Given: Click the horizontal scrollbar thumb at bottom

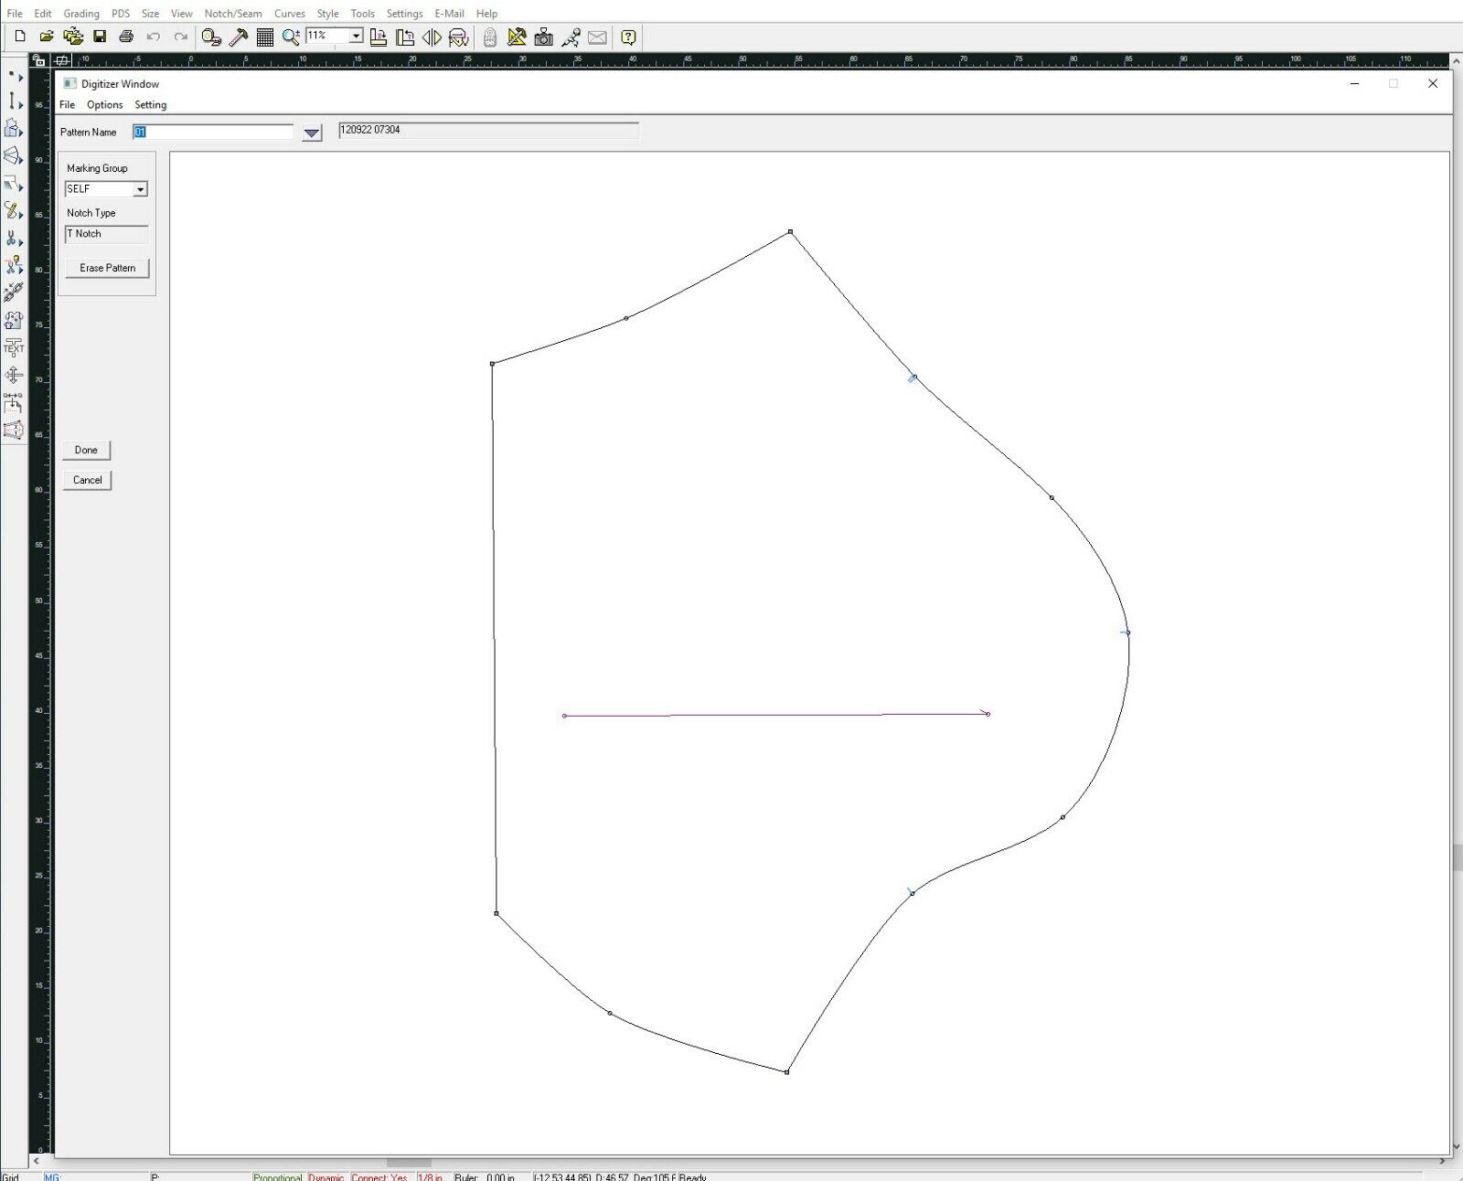Looking at the screenshot, I should [409, 1162].
